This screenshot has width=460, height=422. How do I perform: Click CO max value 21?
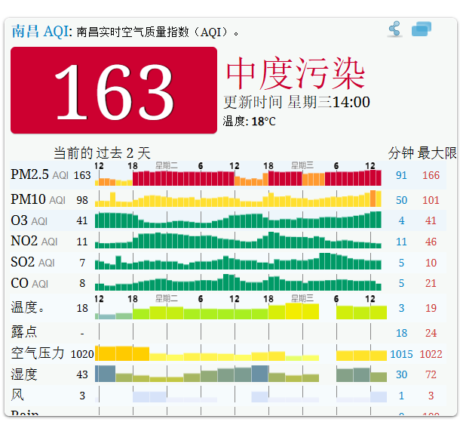tap(431, 283)
